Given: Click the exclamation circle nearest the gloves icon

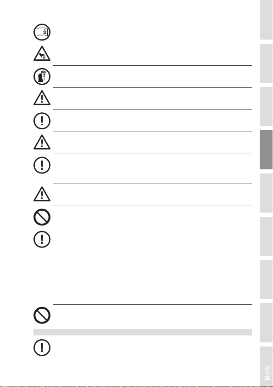Looking at the screenshot, I should 42,121.
